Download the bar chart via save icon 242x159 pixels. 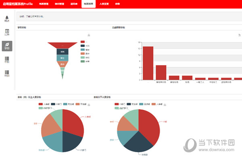(239, 35)
